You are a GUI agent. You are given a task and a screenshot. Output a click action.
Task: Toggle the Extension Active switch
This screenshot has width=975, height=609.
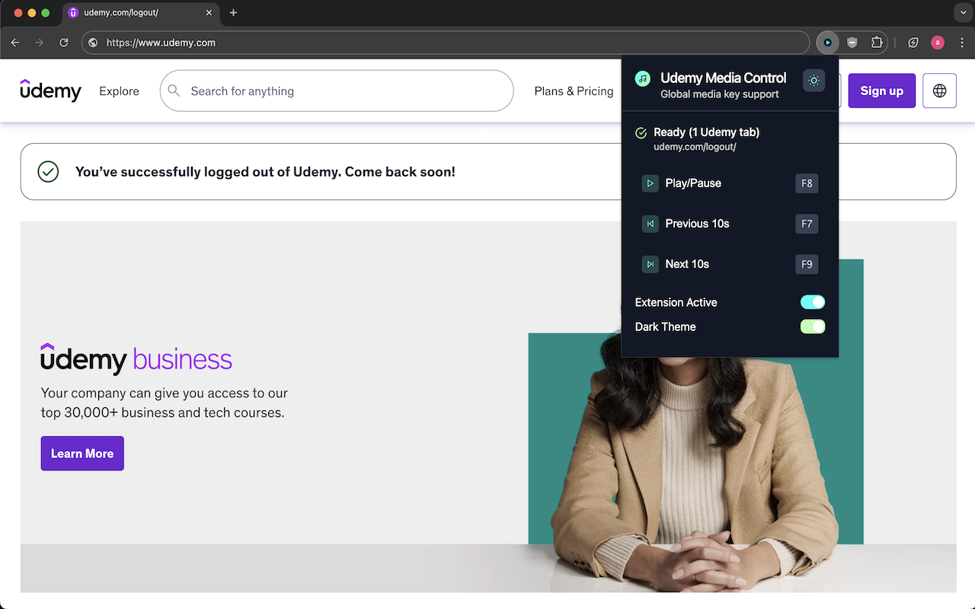coord(813,302)
